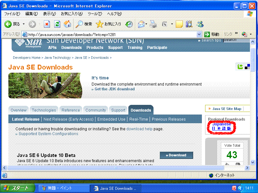Image resolution: width=258 pixels, height=193 pixels.
Task: Click the green Go arrow button
Action: 207,34
